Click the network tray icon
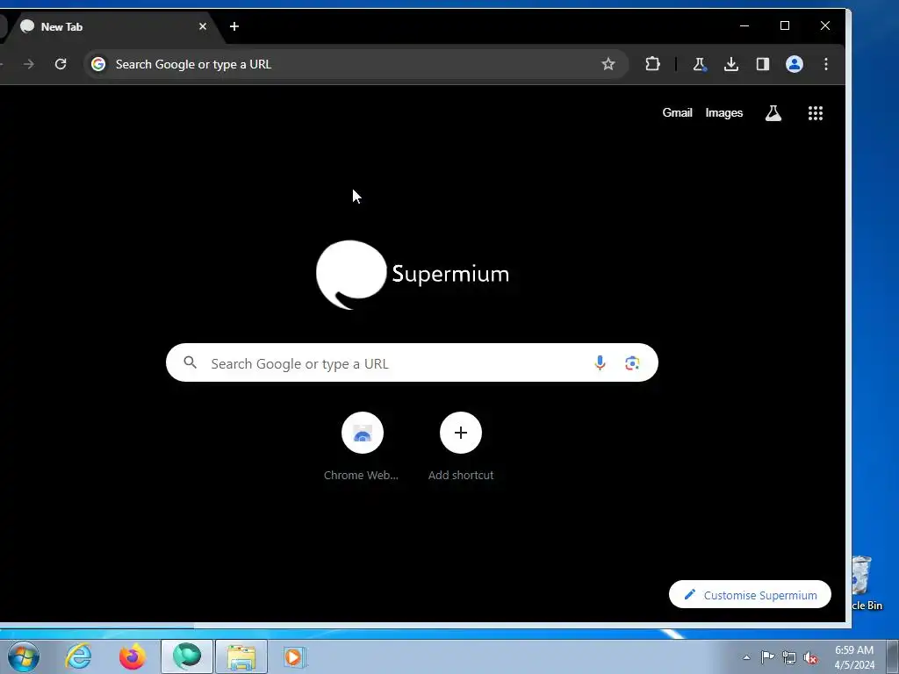 point(789,658)
